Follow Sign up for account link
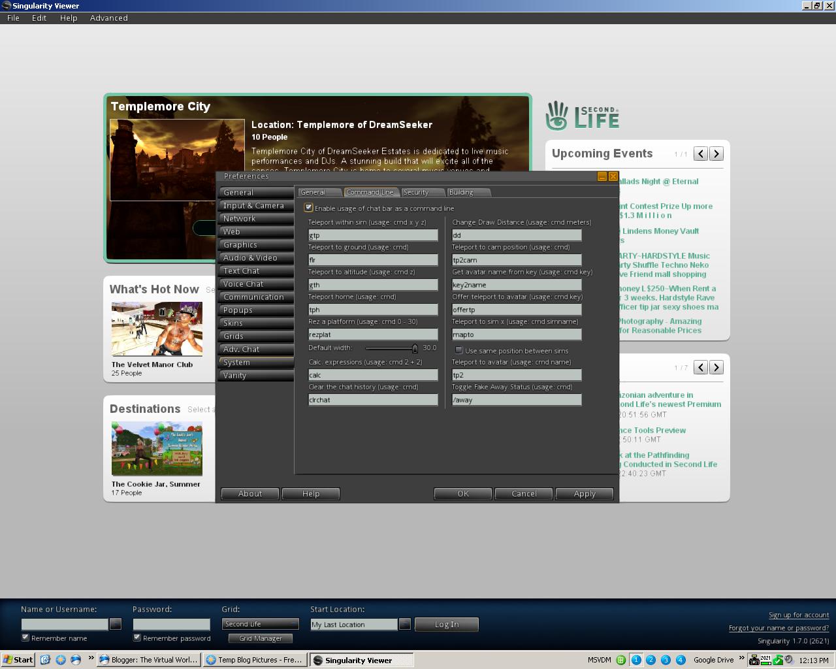The image size is (836, 669). pos(799,615)
